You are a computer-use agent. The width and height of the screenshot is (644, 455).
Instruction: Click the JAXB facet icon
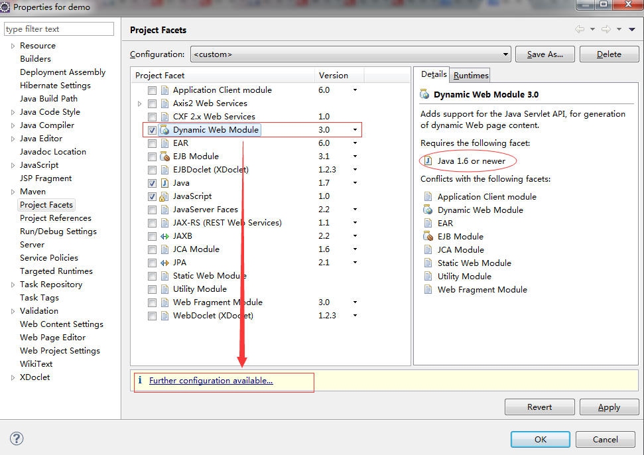pos(164,236)
